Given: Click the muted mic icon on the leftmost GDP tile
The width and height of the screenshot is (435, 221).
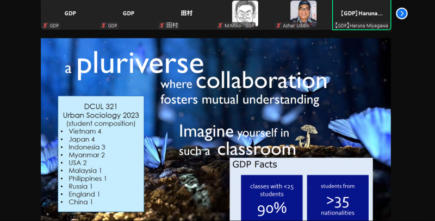Looking at the screenshot, I should (45, 25).
